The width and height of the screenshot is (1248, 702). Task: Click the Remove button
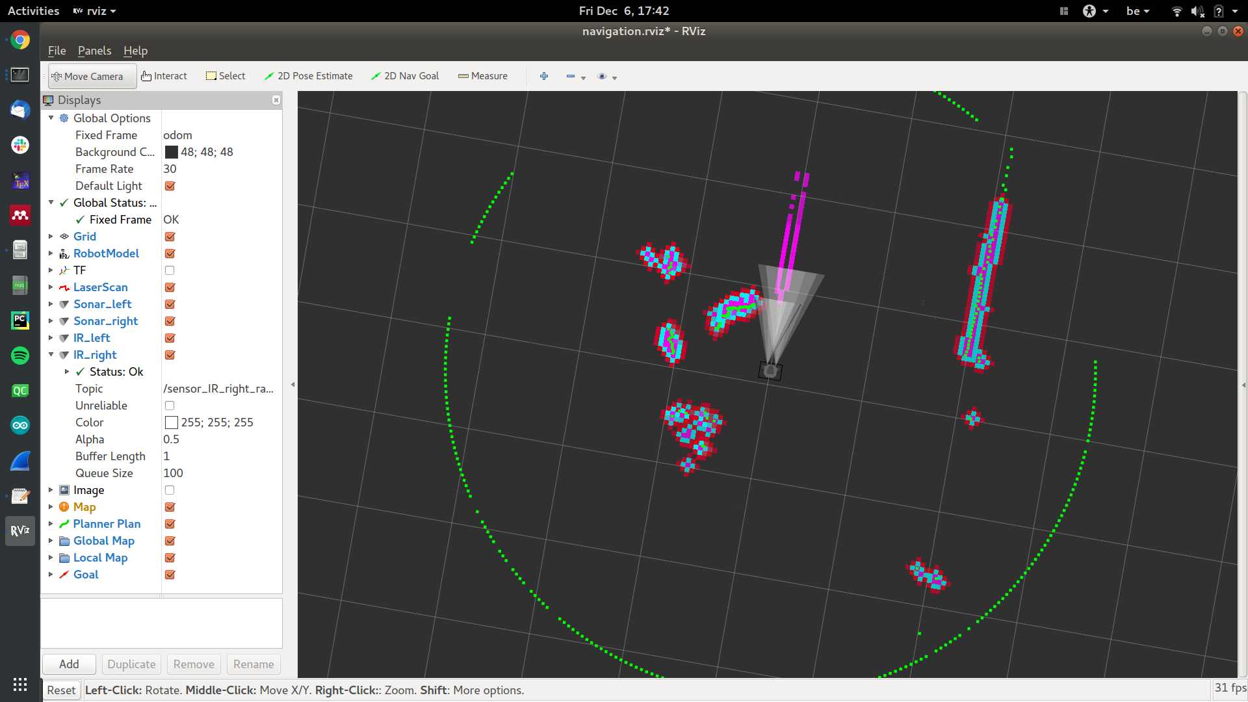194,664
